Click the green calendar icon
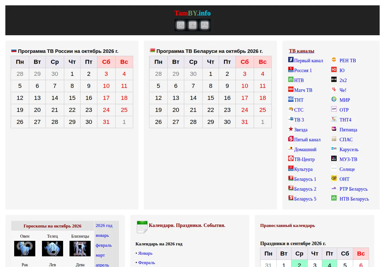The height and width of the screenshot is (267, 385). (x=142, y=227)
